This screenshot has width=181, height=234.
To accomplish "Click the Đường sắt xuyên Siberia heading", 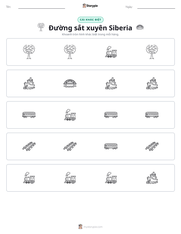I will click(90, 28).
